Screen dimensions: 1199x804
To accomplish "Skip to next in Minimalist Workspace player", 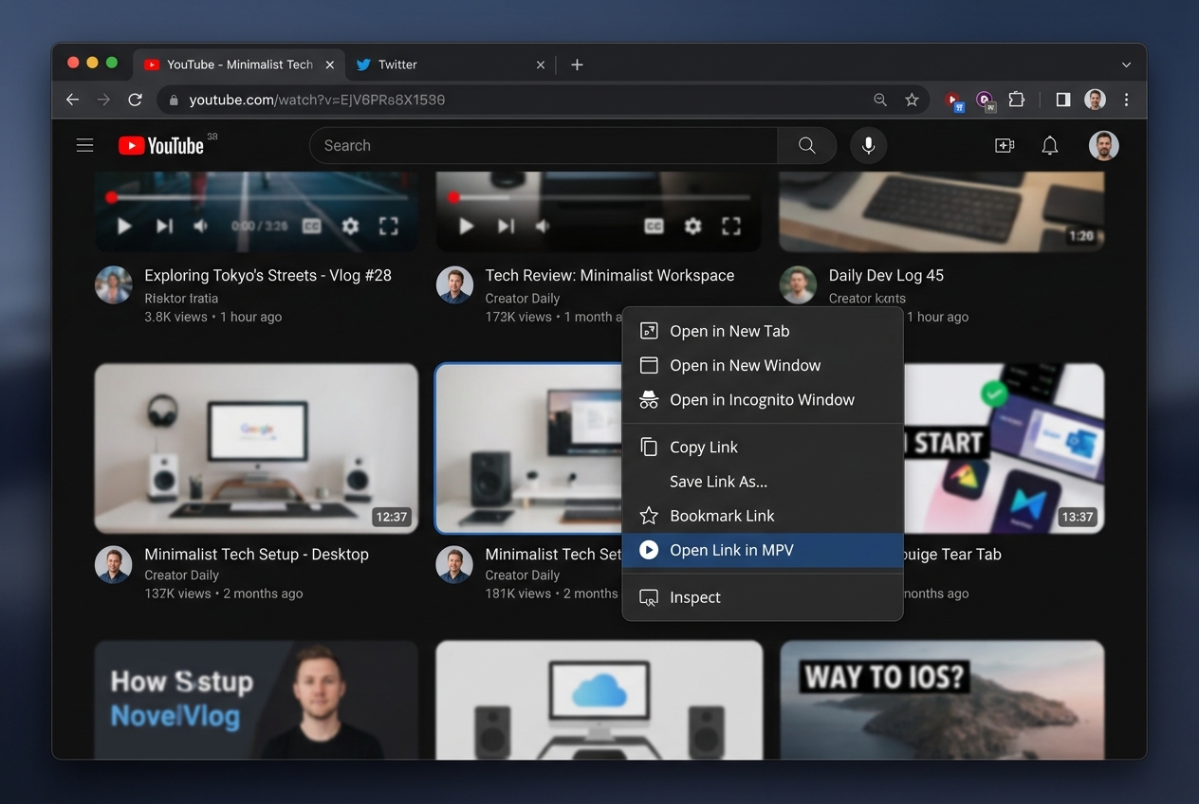I will point(506,226).
